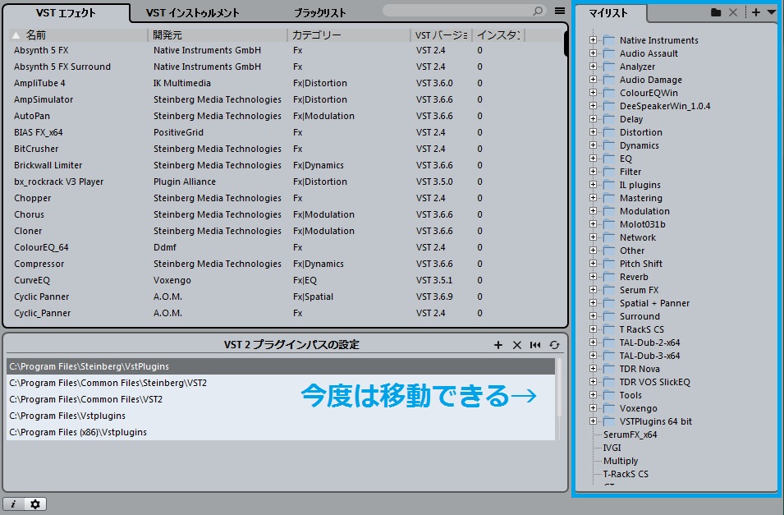Open the ブラックリスト tab
Image resolution: width=784 pixels, height=515 pixels.
[319, 13]
